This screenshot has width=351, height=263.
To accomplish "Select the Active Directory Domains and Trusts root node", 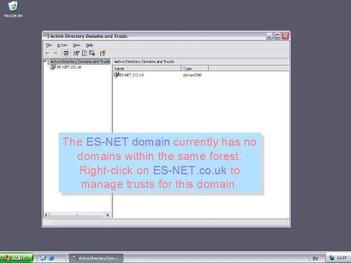I will (80, 61).
